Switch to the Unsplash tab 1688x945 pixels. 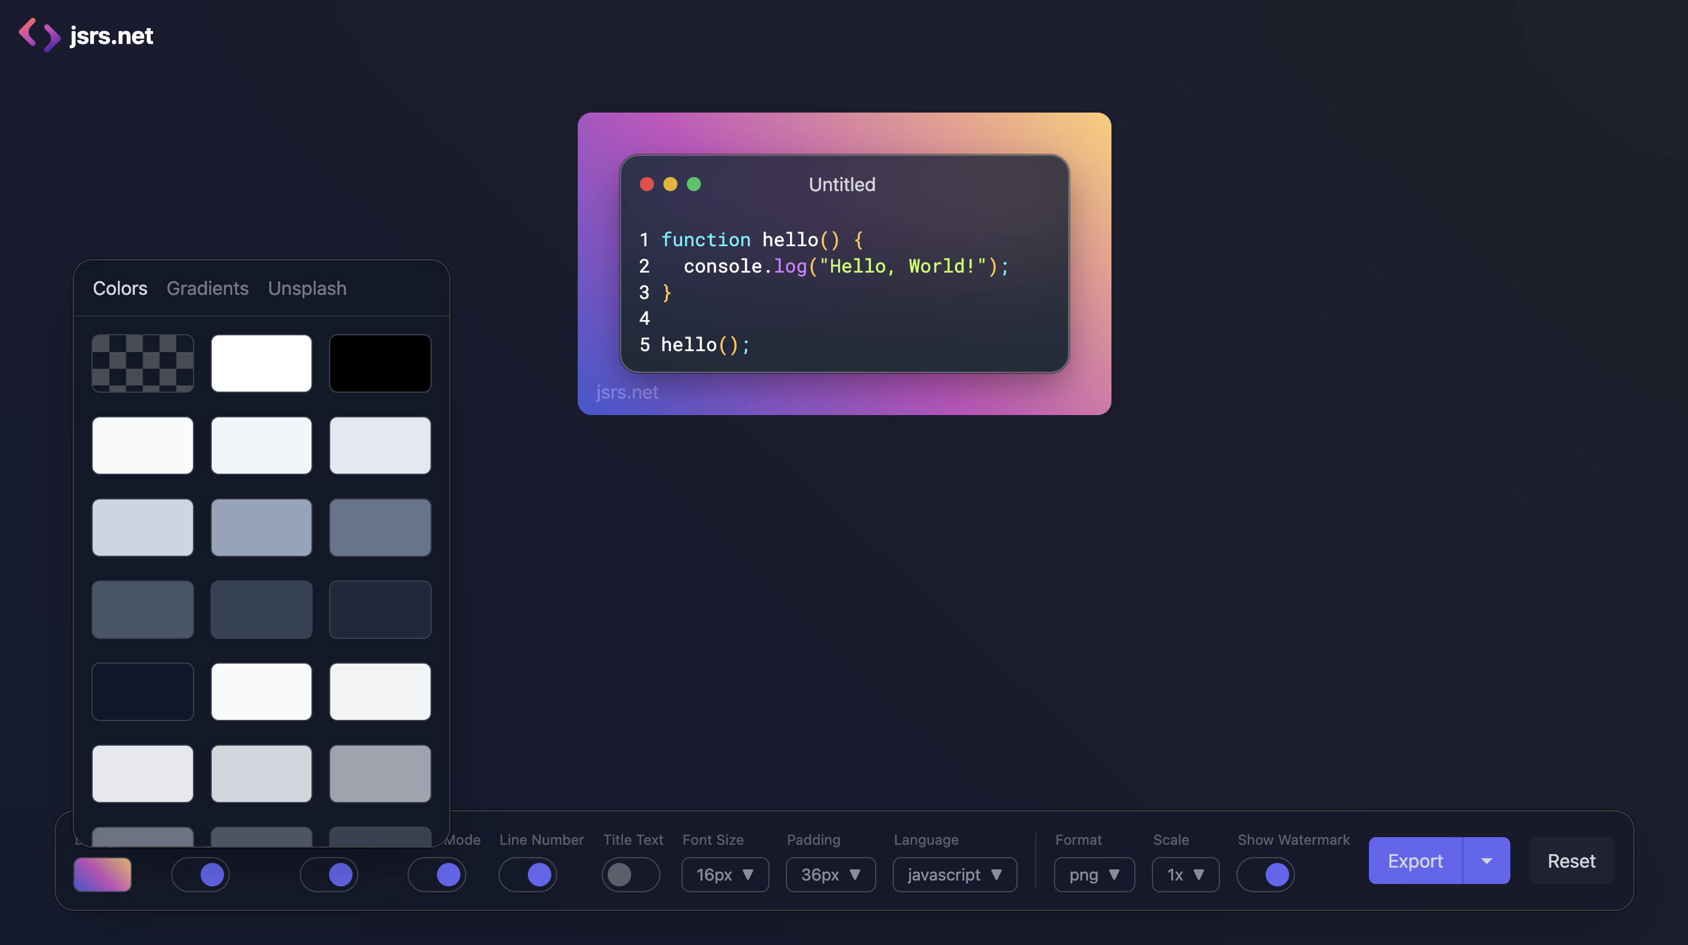pyautogui.click(x=307, y=288)
